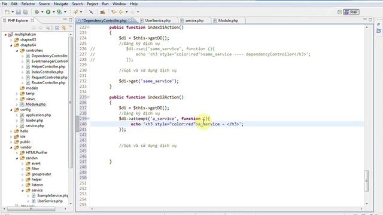Screen dimensions: 383x215
Task: Expand the HTMLPurifier folder
Action: pyautogui.click(x=17, y=153)
